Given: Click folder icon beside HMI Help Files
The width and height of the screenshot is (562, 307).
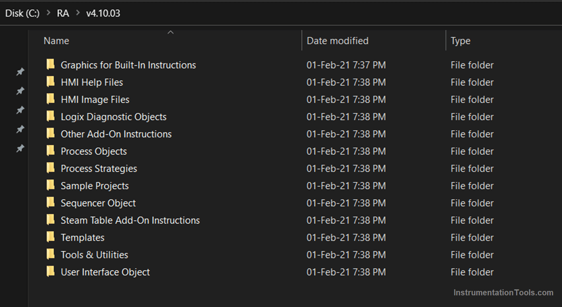Looking at the screenshot, I should pyautogui.click(x=50, y=82).
